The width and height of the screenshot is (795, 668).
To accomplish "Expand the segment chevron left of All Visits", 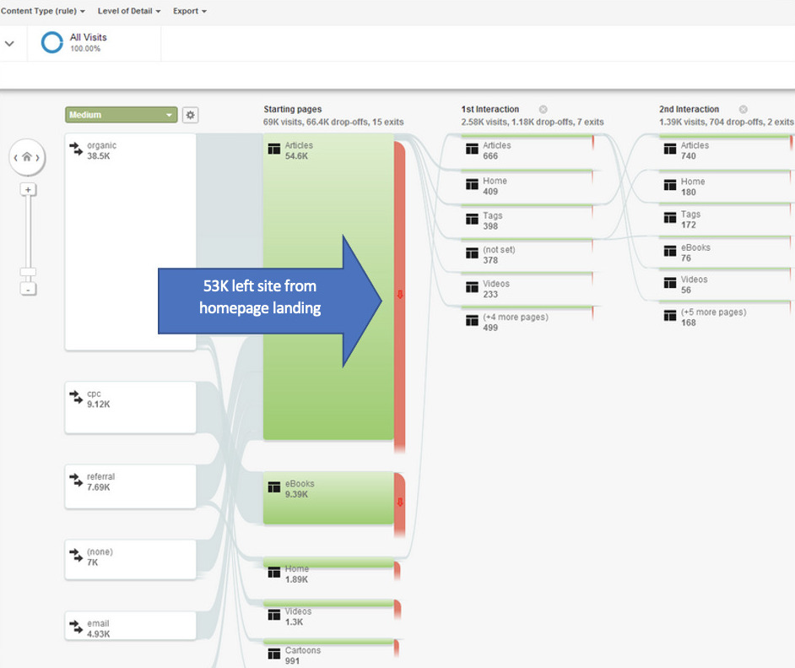I will click(10, 43).
